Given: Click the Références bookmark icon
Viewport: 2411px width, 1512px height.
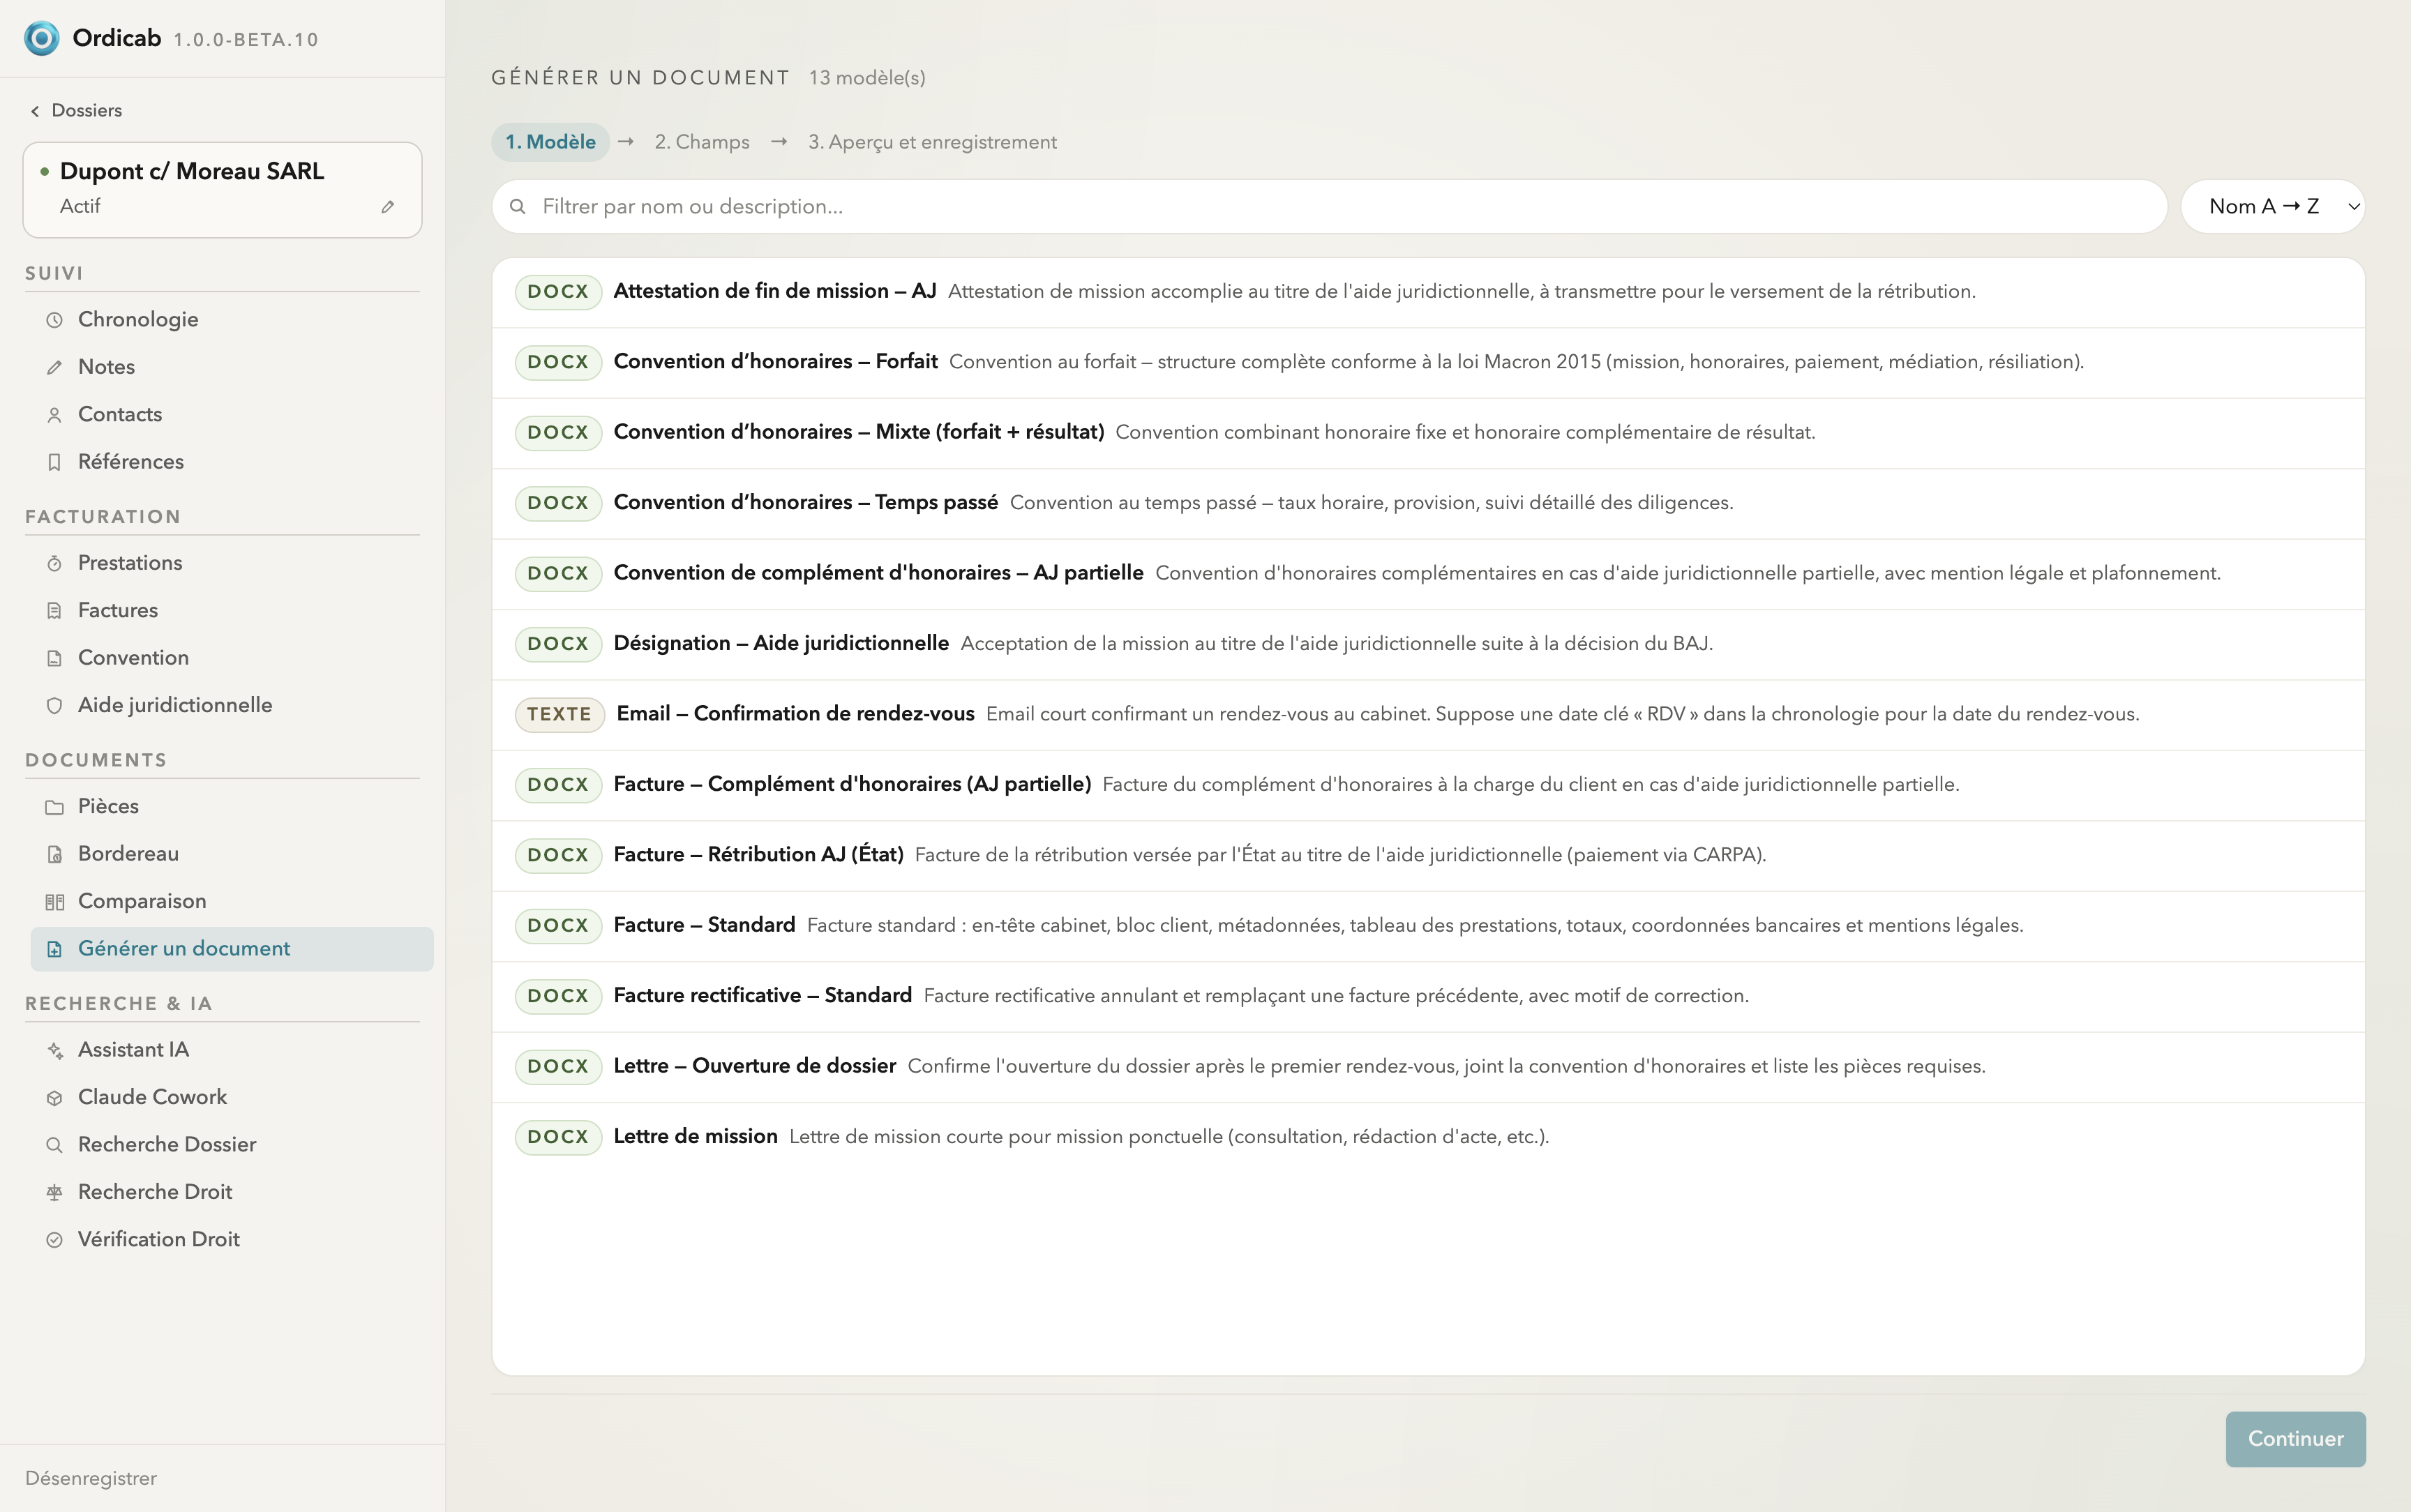Looking at the screenshot, I should 55,462.
